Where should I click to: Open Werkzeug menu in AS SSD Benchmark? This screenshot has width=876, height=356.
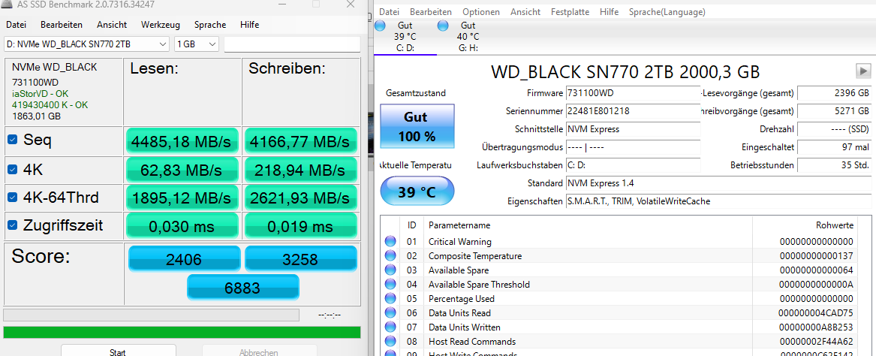[161, 25]
